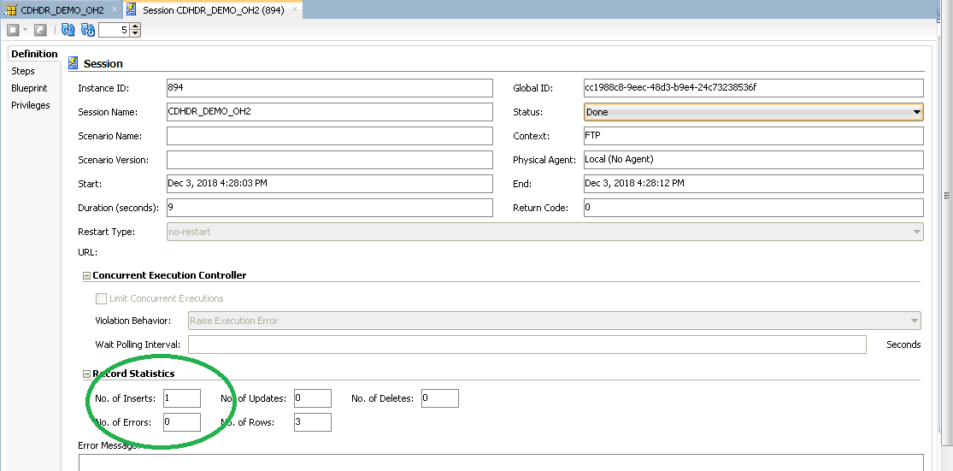Open the Violation Behavior dropdown
Image resolution: width=953 pixels, height=471 pixels.
pyautogui.click(x=555, y=321)
